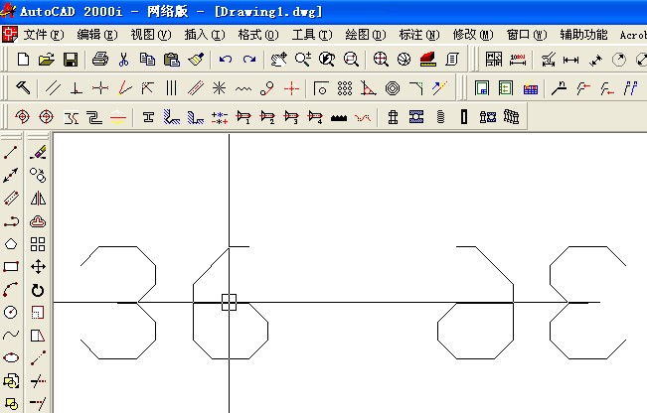
Task: Click the dot grid array icon
Action: [x=345, y=88]
